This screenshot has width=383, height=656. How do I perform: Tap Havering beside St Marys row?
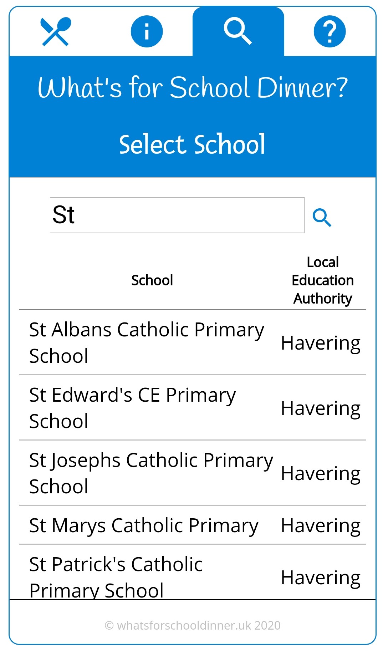coord(321,526)
